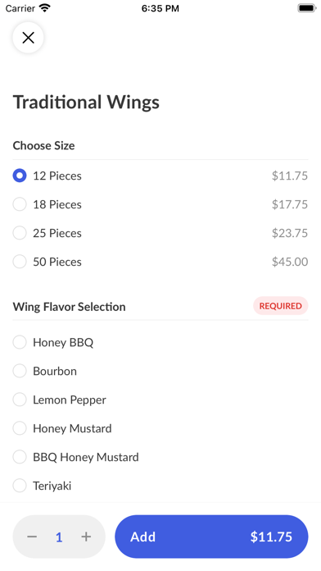Add item for $11.75 to cart

tap(211, 537)
